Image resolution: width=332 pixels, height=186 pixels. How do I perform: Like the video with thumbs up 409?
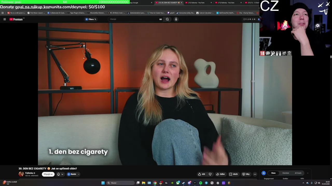pos(202,174)
